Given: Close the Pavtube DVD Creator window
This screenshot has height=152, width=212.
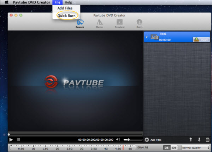Looking at the screenshot, I should tap(11, 15).
